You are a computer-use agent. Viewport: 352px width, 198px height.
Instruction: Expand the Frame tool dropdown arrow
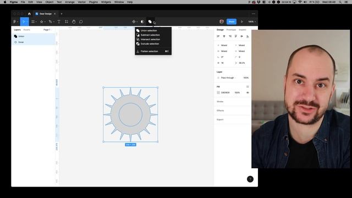(36, 22)
